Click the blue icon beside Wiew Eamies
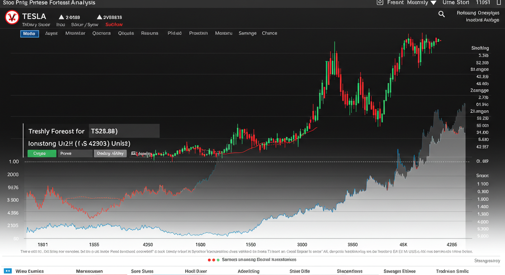 click(8, 271)
